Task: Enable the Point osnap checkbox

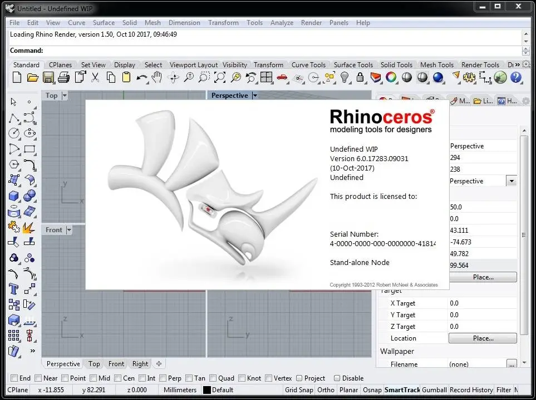Action: point(65,378)
